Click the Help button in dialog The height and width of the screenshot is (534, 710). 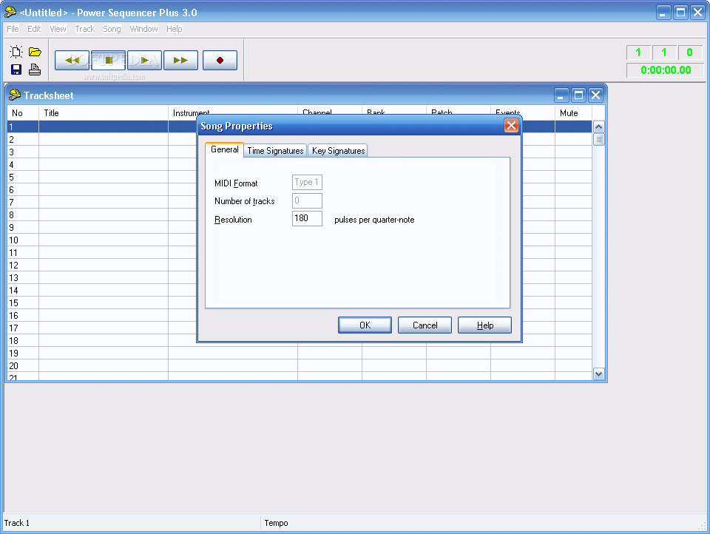click(x=484, y=325)
